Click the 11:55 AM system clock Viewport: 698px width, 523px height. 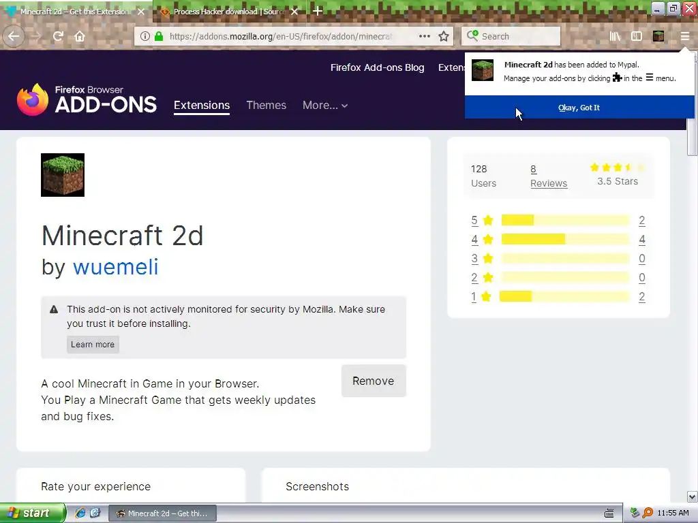[673, 513]
